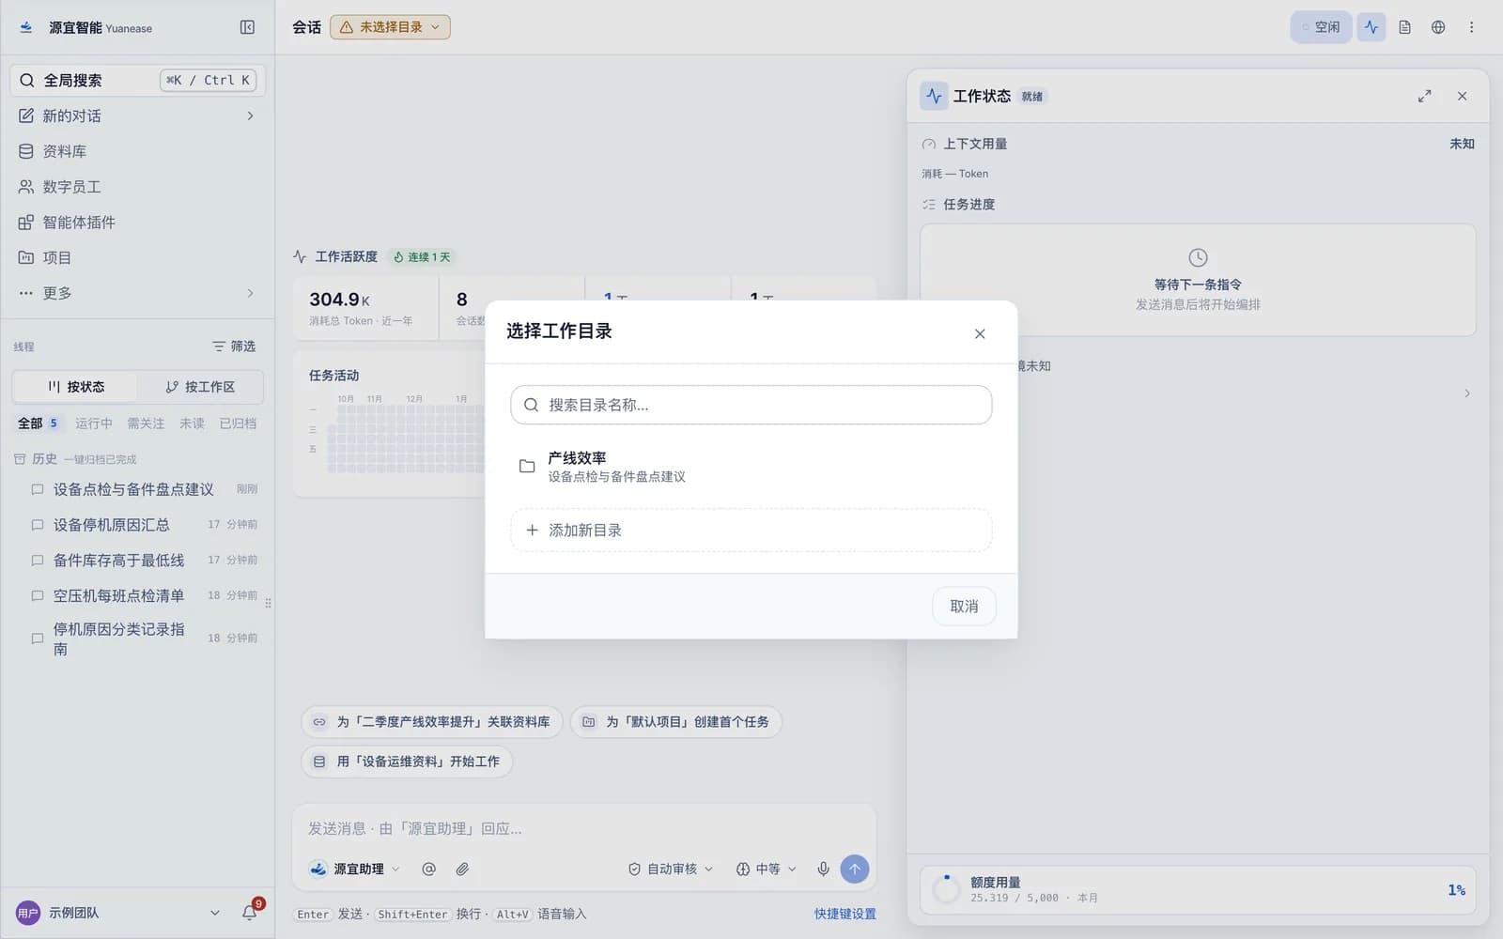Screen dimensions: 1503x939
Task: Open thread 设备停机原因汇总
Action: click(x=144, y=525)
